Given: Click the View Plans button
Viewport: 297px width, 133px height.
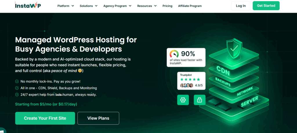Looking at the screenshot, I should click(98, 118).
